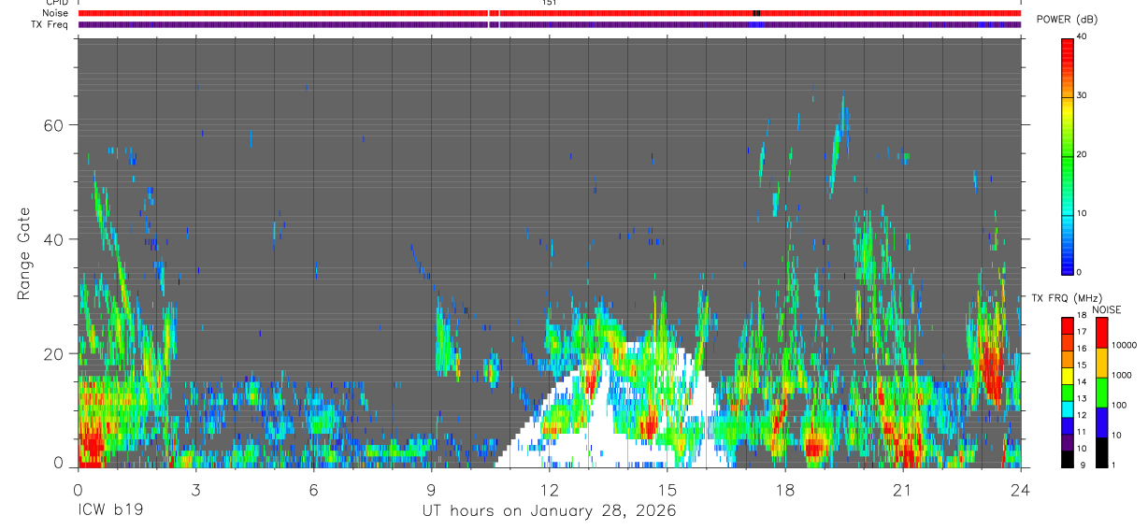This screenshot has width=1148, height=530.
Task: Select hour 6 on the time axis
Action: coord(313,489)
